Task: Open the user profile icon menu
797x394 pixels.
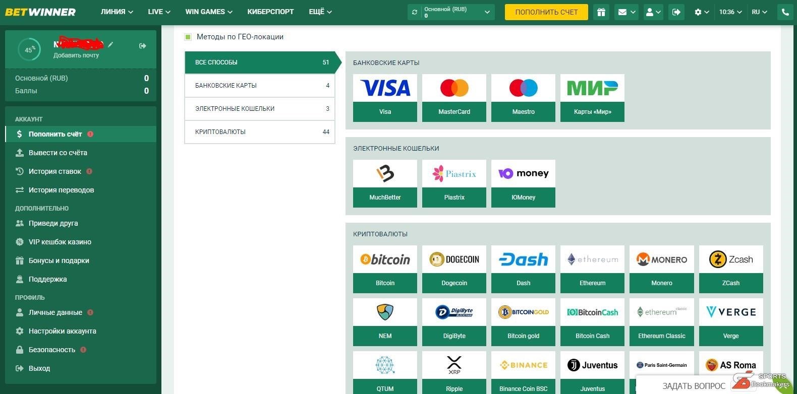Action: point(653,12)
